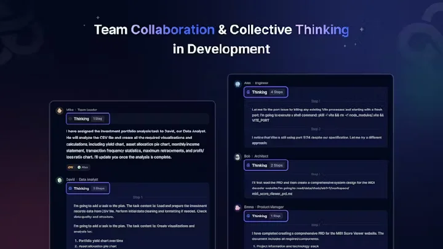This screenshot has height=249, width=443.
Task: Click the '2 Steps' badge in Bob's block
Action: (277, 165)
